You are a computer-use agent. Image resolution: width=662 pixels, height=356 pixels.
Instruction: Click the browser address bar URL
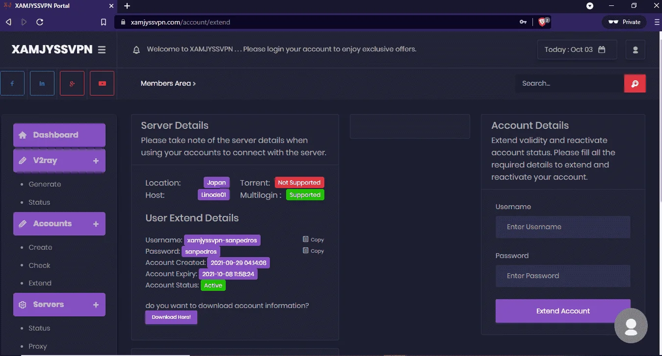tap(181, 22)
